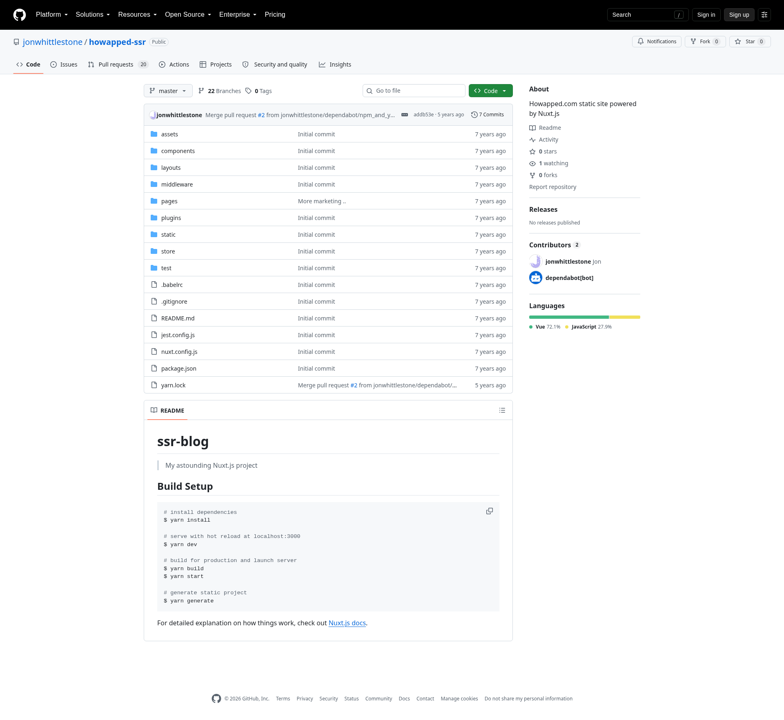View the 7 Commits history
The height and width of the screenshot is (720, 784).
click(488, 115)
